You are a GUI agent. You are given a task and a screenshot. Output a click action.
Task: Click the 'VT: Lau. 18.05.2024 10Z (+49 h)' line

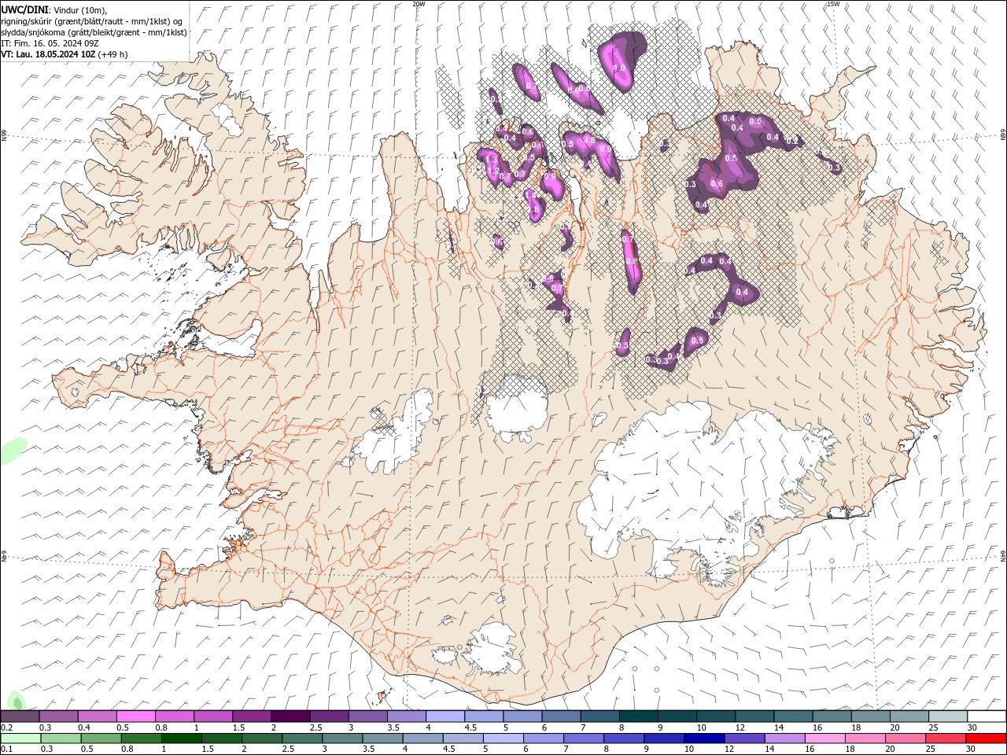click(64, 54)
